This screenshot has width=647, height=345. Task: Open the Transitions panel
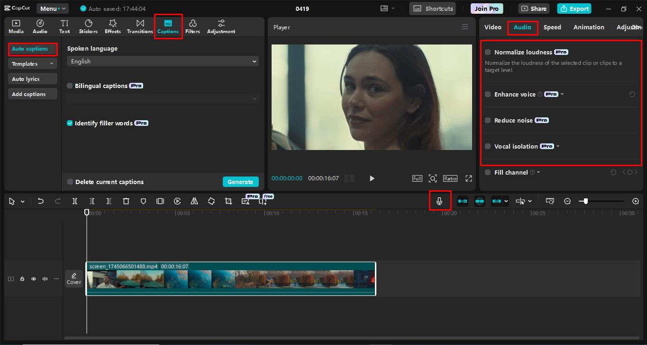click(x=140, y=27)
